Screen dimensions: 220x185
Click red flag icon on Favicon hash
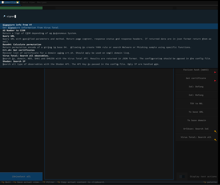pyautogui.click(x=215, y=72)
